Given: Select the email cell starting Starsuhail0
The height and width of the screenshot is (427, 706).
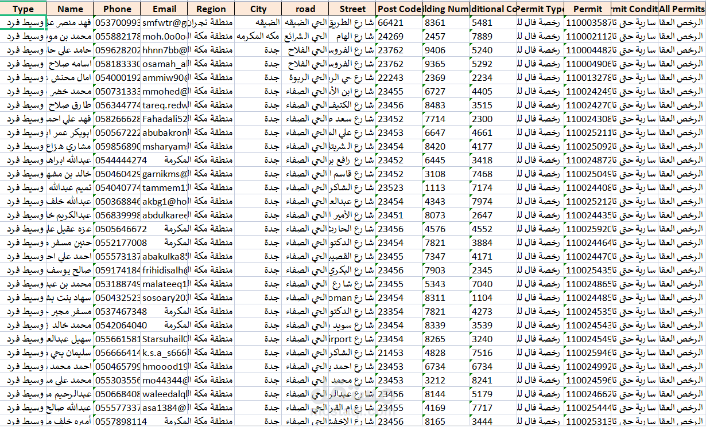Looking at the screenshot, I should click(164, 339).
